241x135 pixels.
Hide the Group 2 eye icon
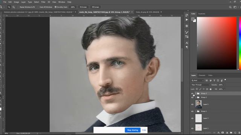pyautogui.click(x=192, y=97)
